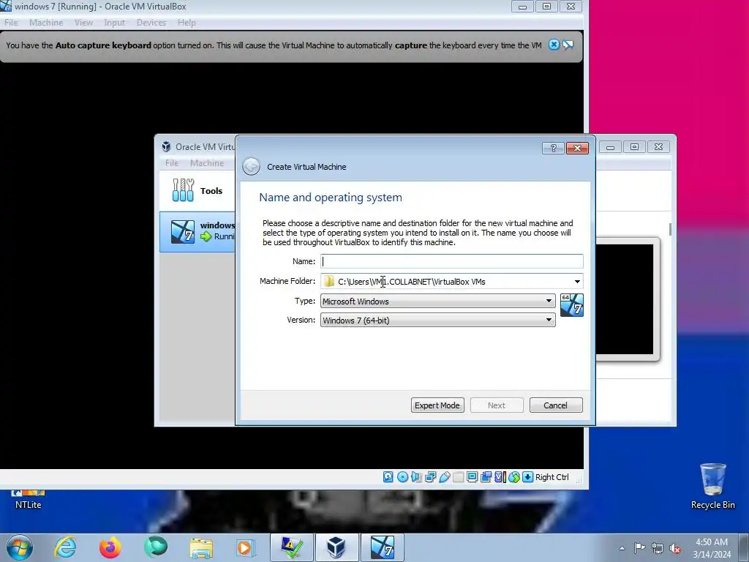Click the taskbar clock showing 4:50 AM
Viewport: 749px width, 562px height.
(712, 548)
